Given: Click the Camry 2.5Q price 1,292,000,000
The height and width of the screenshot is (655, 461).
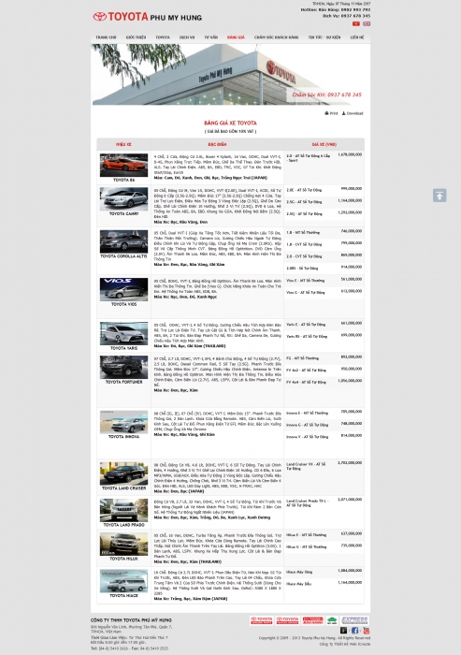Looking at the screenshot, I should click(350, 212).
